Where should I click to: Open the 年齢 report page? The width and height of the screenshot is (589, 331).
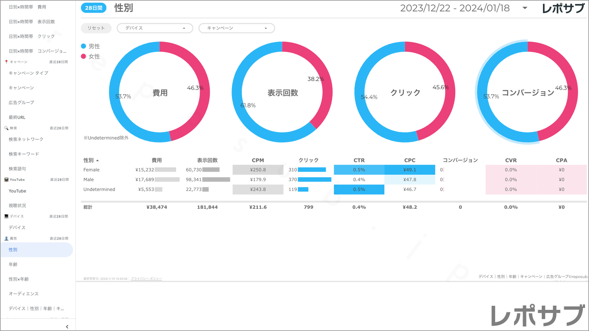pyautogui.click(x=13, y=265)
